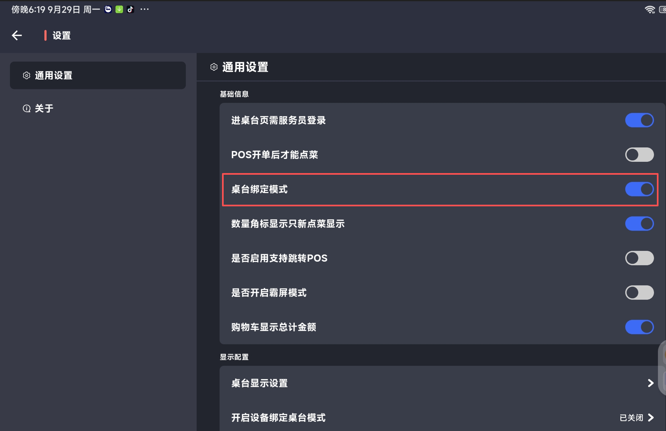Image resolution: width=666 pixels, height=431 pixels.
Task: Tap the Wi-Fi status icon
Action: pos(649,10)
